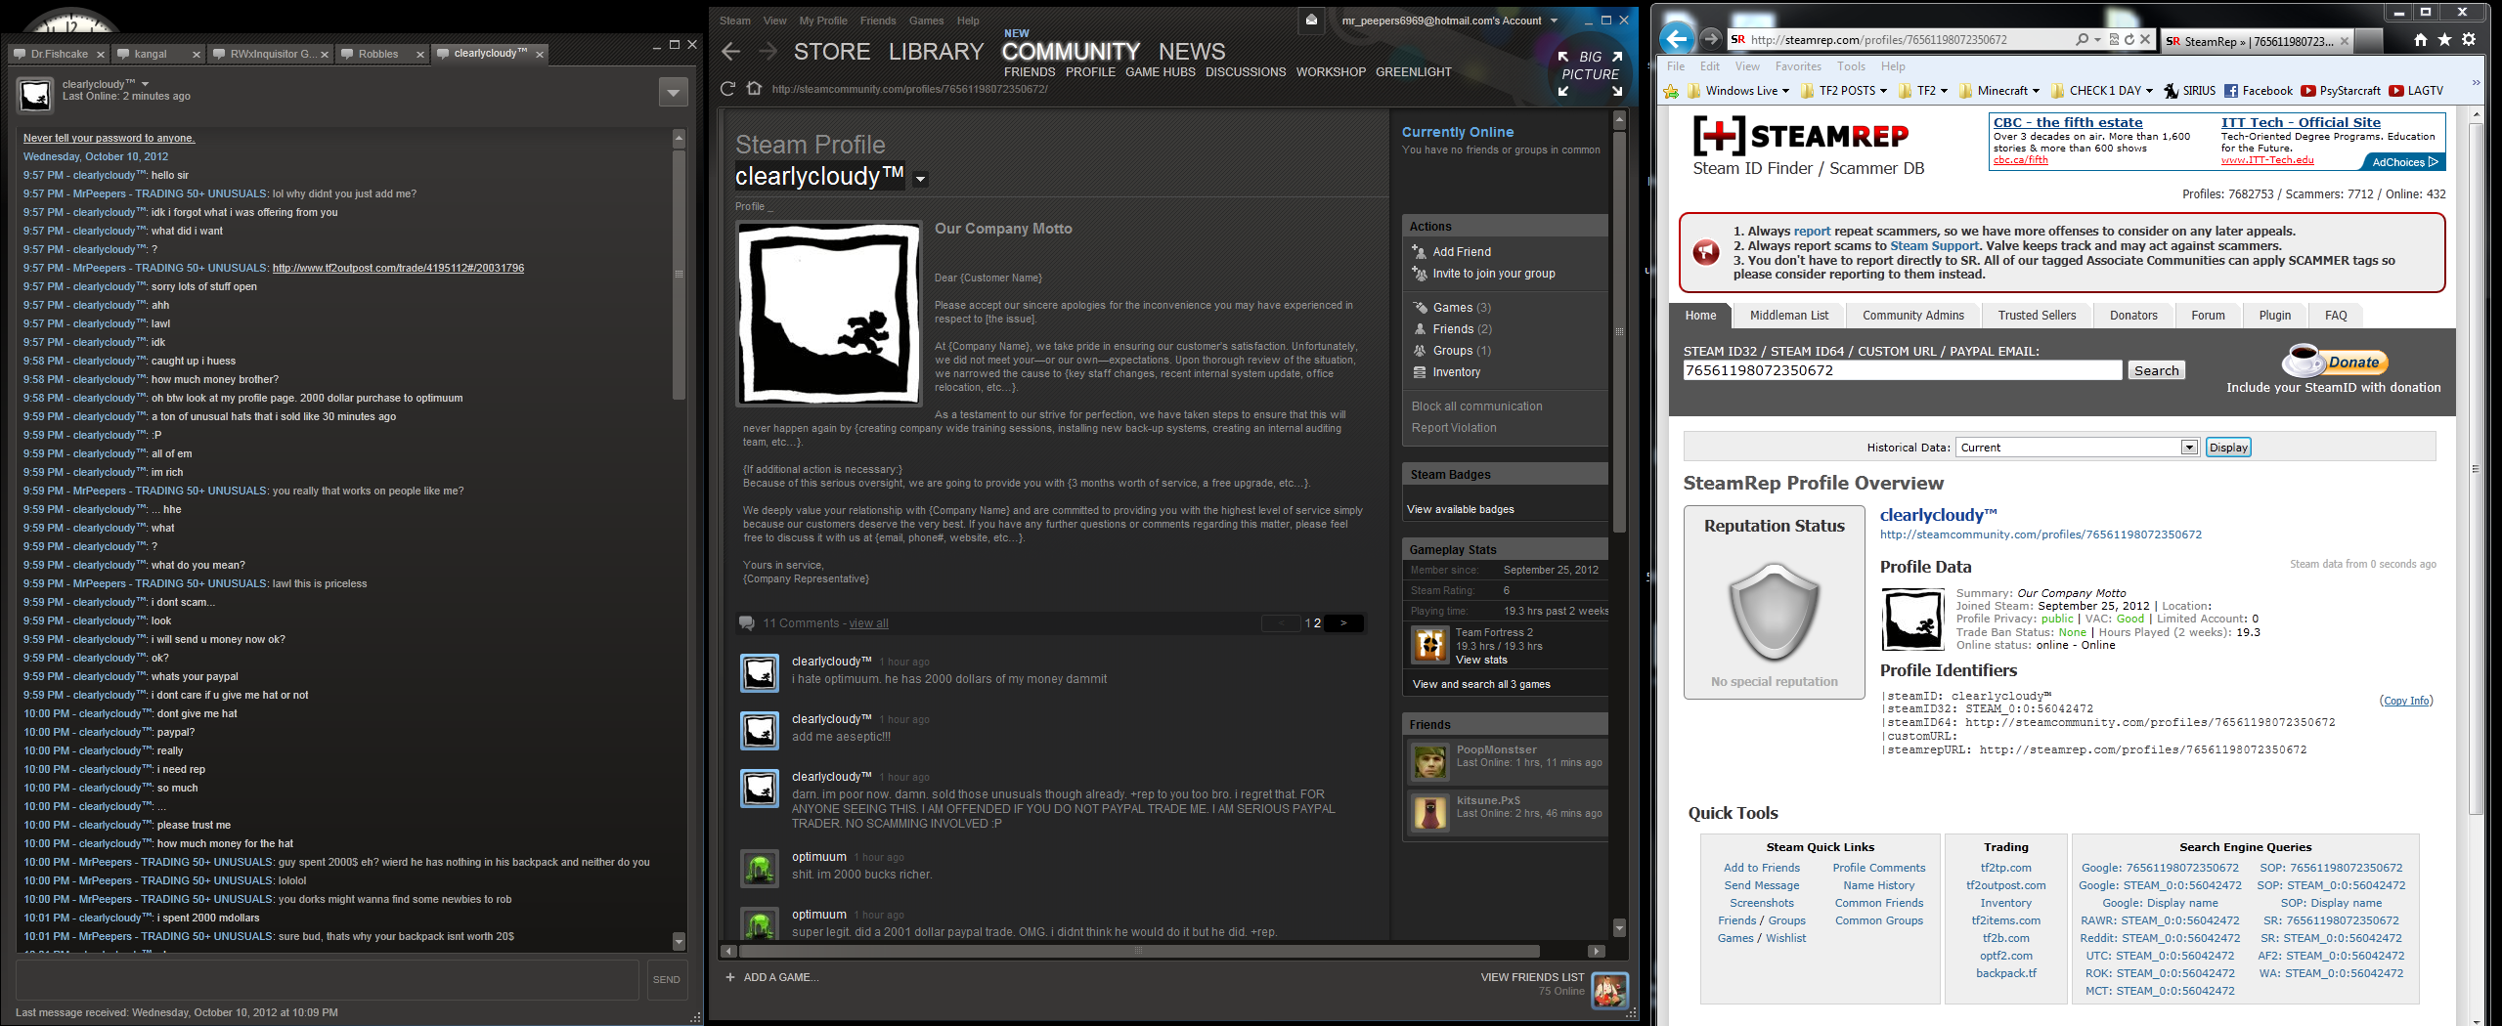Viewport: 2502px width, 1026px height.
Task: Click the Internet Explorer forward button
Action: click(1710, 39)
